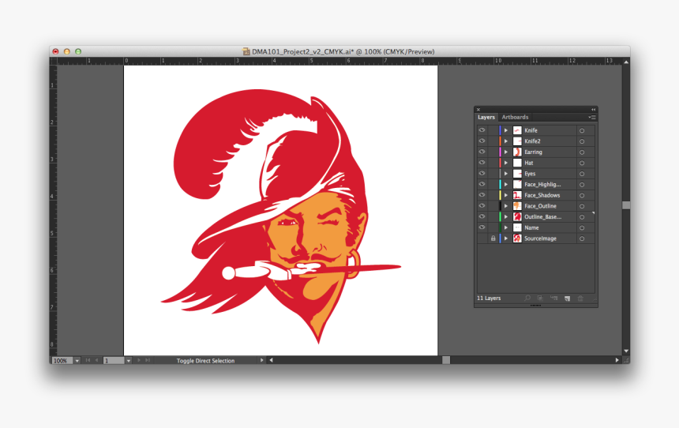Select the Earring layer thumbnail
The width and height of the screenshot is (679, 428).
click(x=517, y=152)
